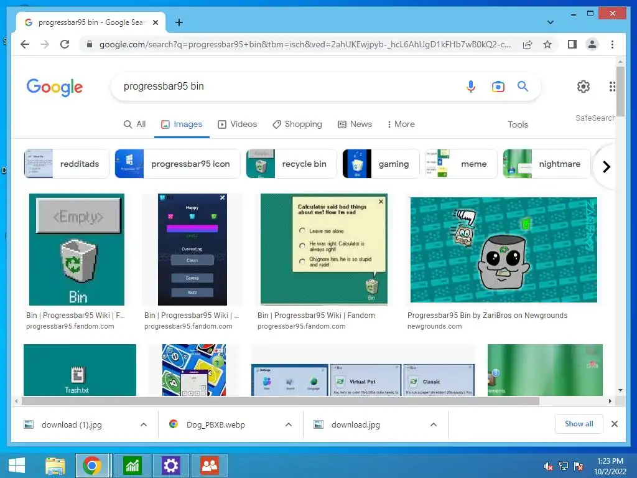Go to the Google logo homepage

click(x=55, y=87)
